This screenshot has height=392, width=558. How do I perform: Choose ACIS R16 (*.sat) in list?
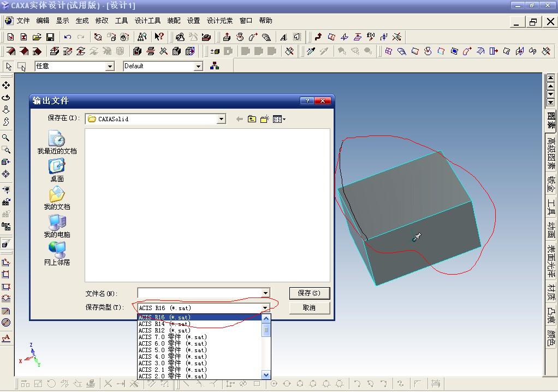pos(200,317)
